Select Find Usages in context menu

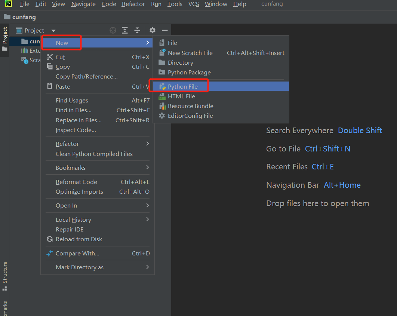pos(98,101)
